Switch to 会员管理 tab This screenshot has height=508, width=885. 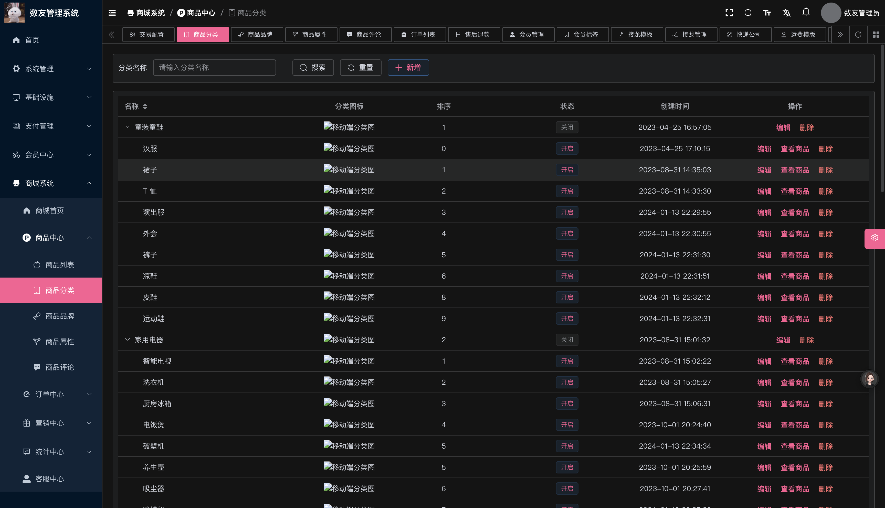(x=528, y=35)
